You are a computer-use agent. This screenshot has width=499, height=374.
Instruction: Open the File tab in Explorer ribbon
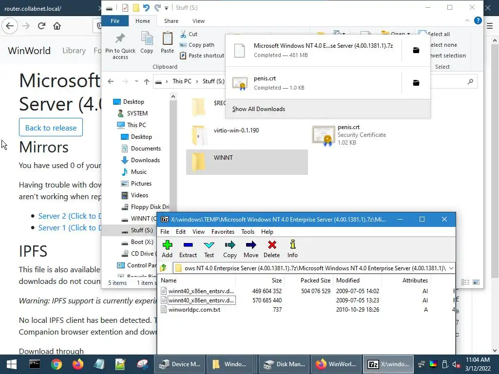tap(115, 21)
